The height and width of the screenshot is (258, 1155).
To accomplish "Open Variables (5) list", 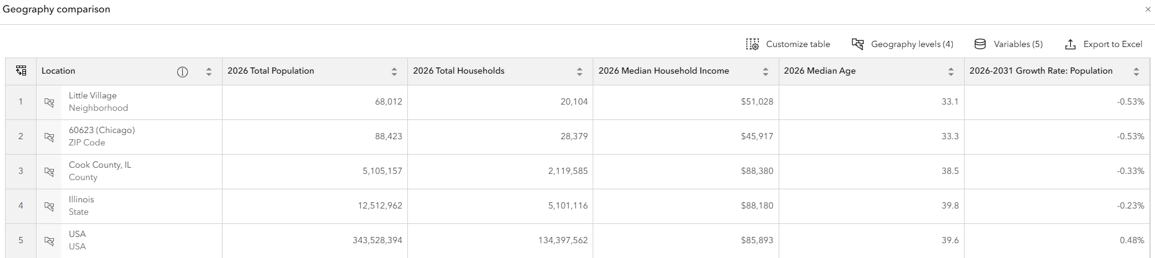I will point(1009,44).
